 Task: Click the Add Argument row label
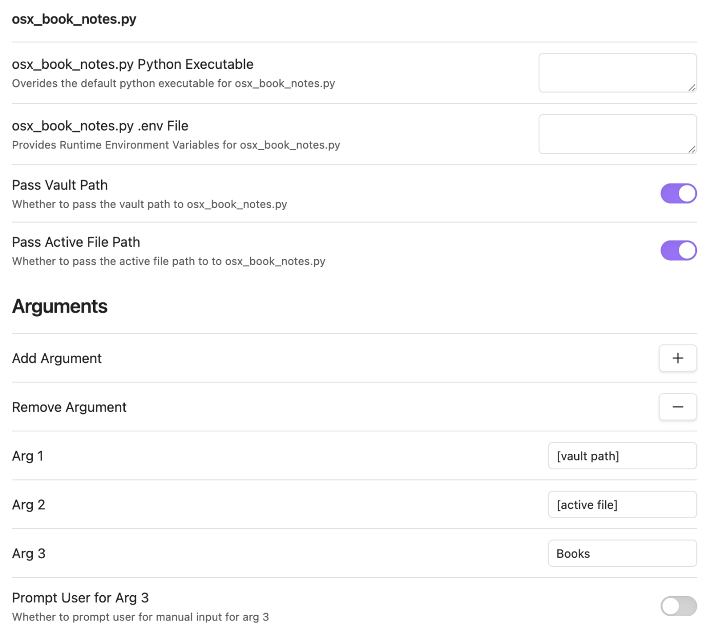coord(56,358)
